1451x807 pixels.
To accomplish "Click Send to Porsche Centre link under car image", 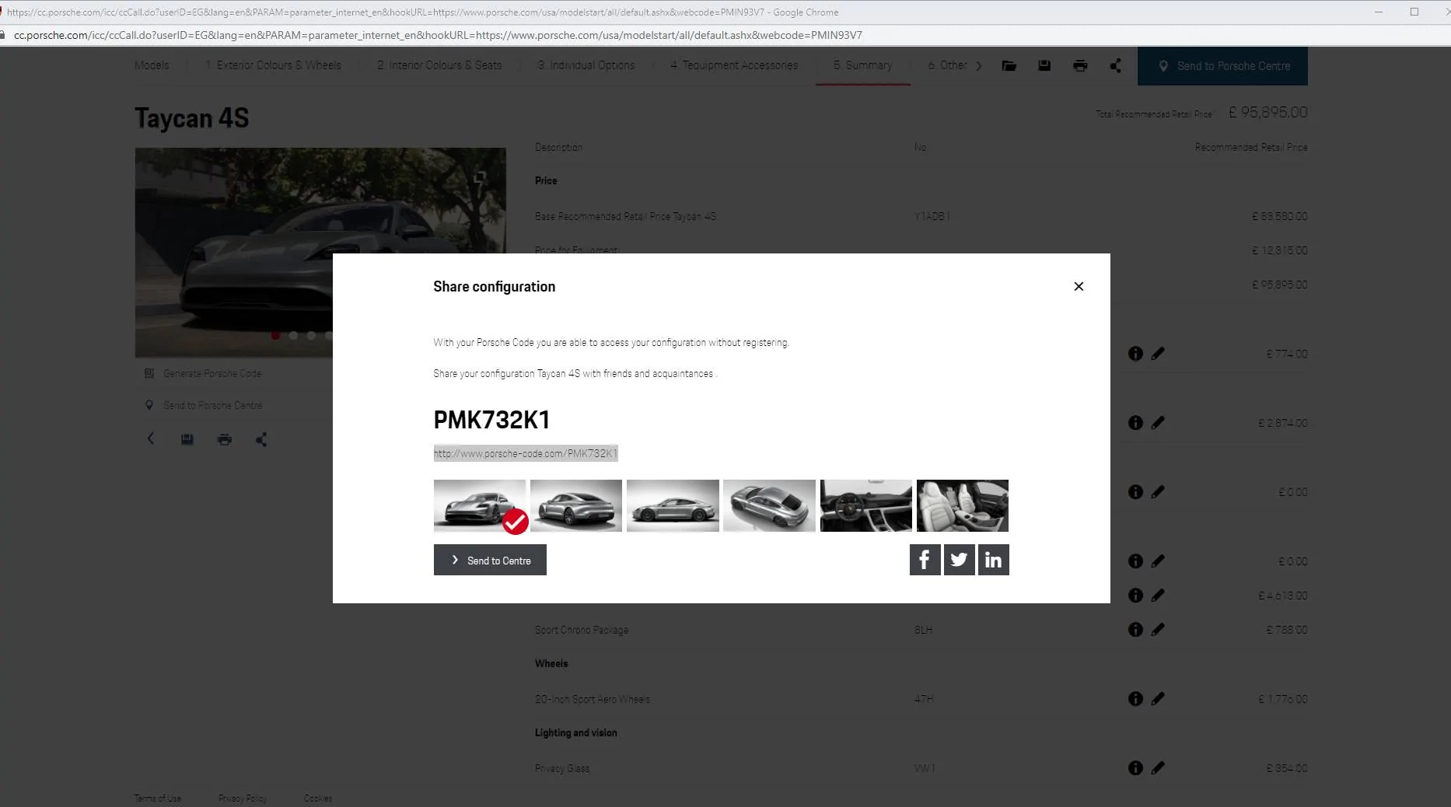I will [204, 405].
